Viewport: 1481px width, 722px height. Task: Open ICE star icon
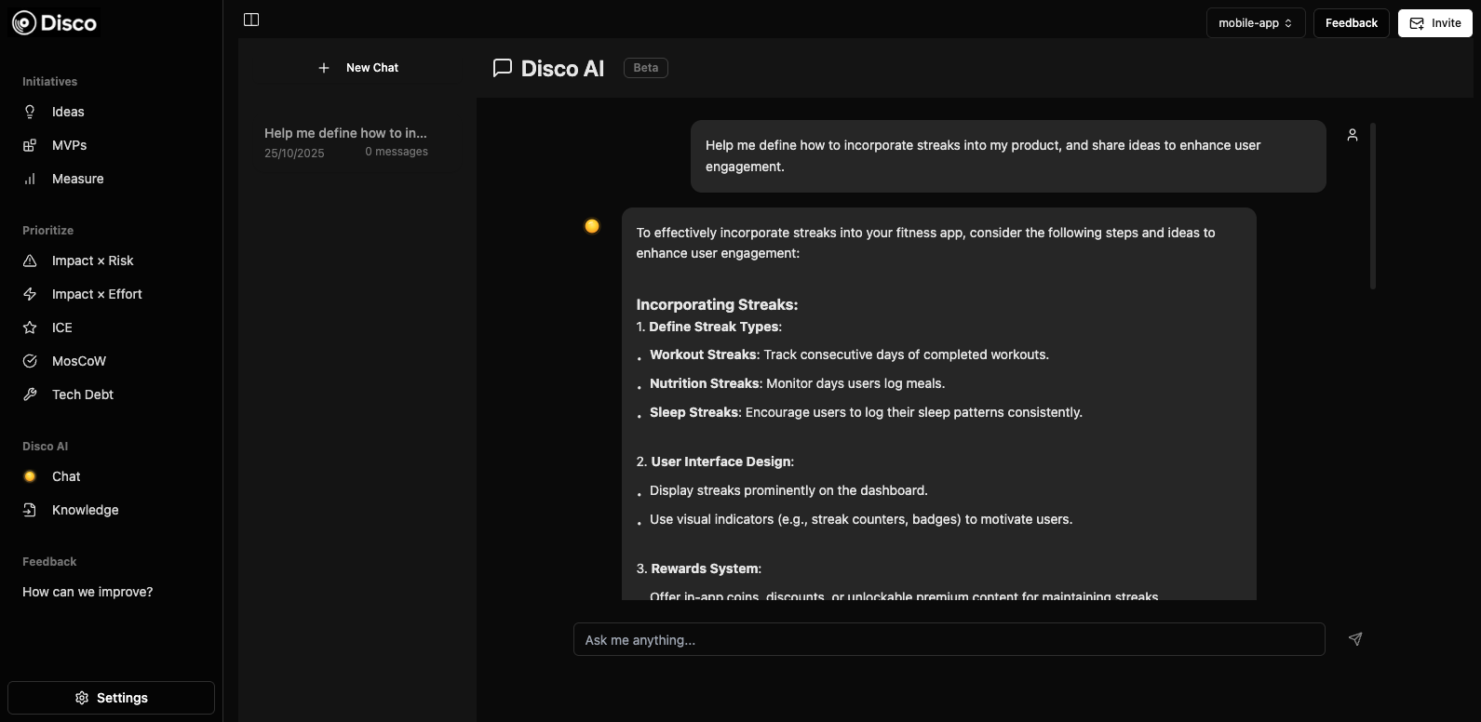(30, 328)
